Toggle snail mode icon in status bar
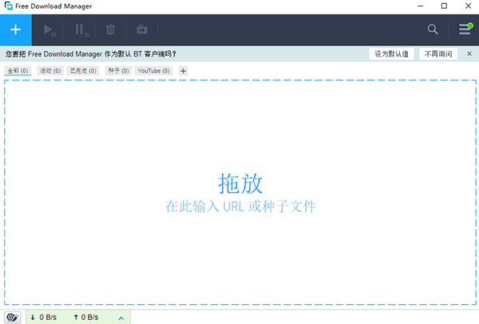The height and width of the screenshot is (324, 479). [x=14, y=317]
